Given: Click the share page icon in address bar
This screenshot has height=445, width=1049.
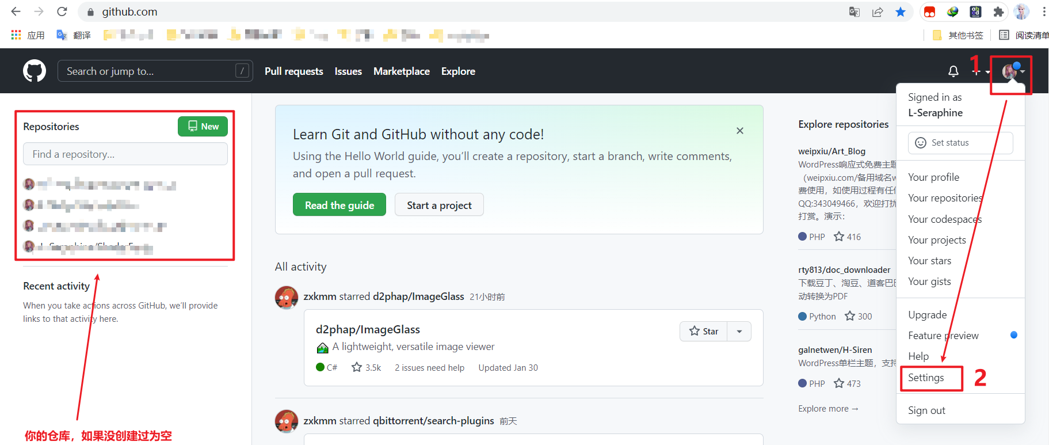Looking at the screenshot, I should pyautogui.click(x=878, y=12).
